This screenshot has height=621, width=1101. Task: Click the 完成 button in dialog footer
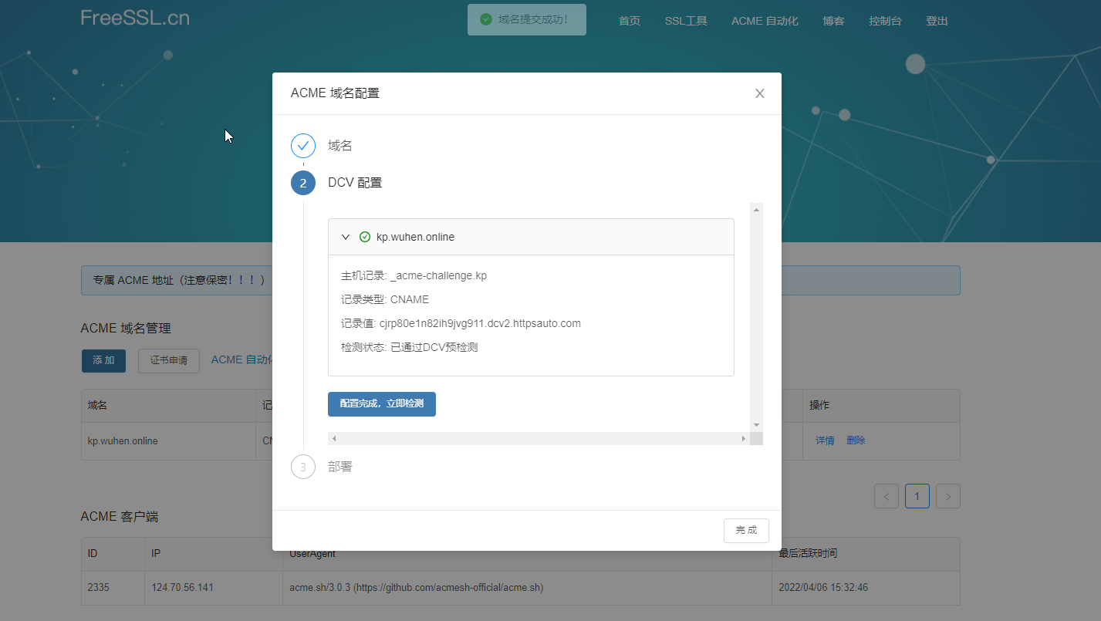(x=745, y=530)
